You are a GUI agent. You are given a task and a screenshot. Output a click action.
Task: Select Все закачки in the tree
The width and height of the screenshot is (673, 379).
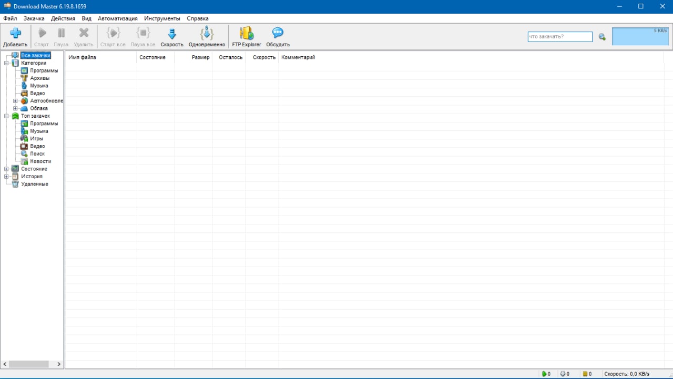[36, 55]
